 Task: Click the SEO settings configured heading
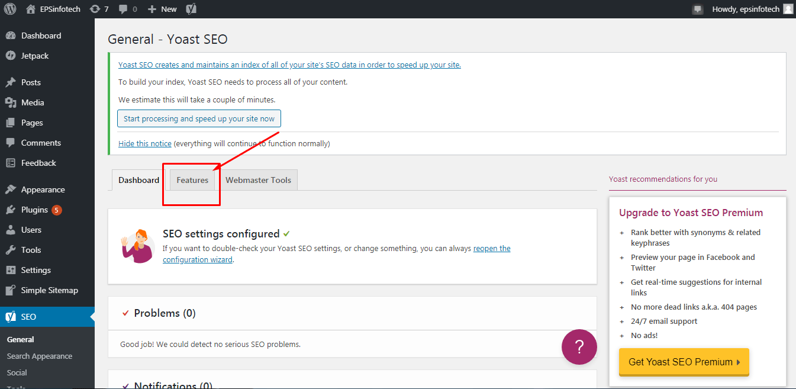coord(221,234)
